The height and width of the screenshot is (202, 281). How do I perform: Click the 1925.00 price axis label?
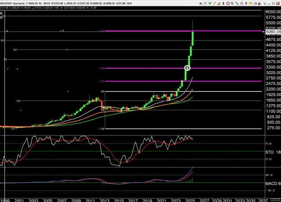[273, 95]
